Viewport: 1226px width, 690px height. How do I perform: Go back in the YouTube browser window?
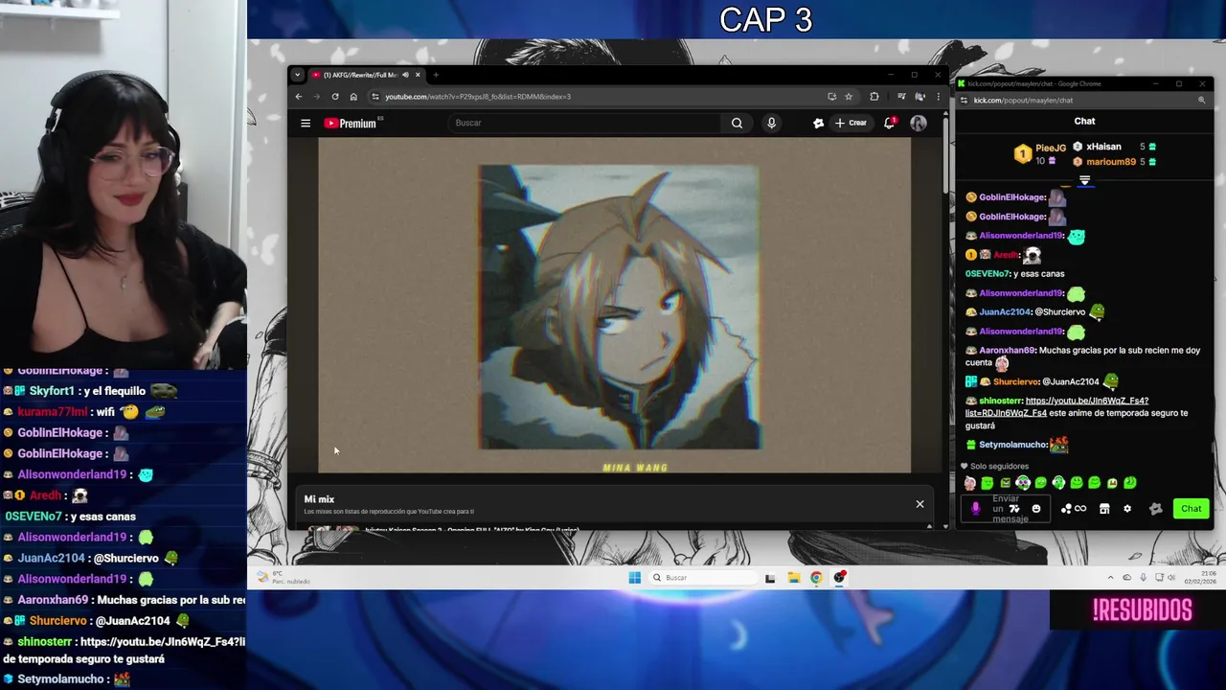(x=299, y=96)
